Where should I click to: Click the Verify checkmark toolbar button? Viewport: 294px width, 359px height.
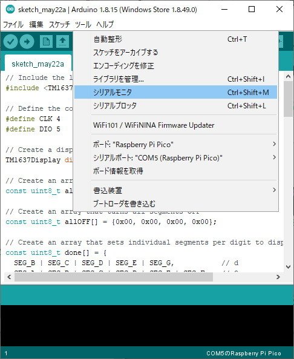[10, 42]
